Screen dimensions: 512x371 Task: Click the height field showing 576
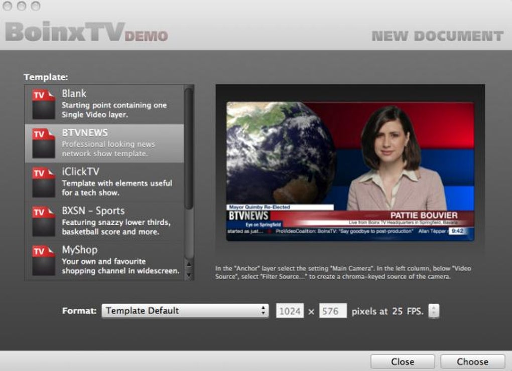click(333, 311)
